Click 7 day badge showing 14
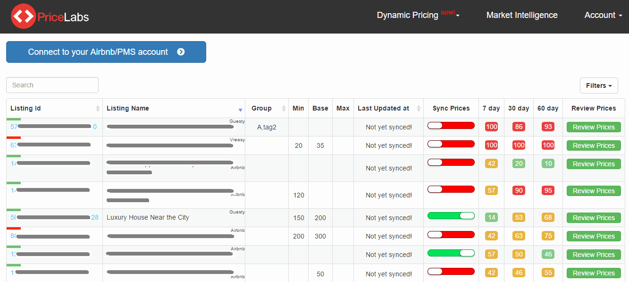Image resolution: width=629 pixels, height=282 pixels. (491, 218)
